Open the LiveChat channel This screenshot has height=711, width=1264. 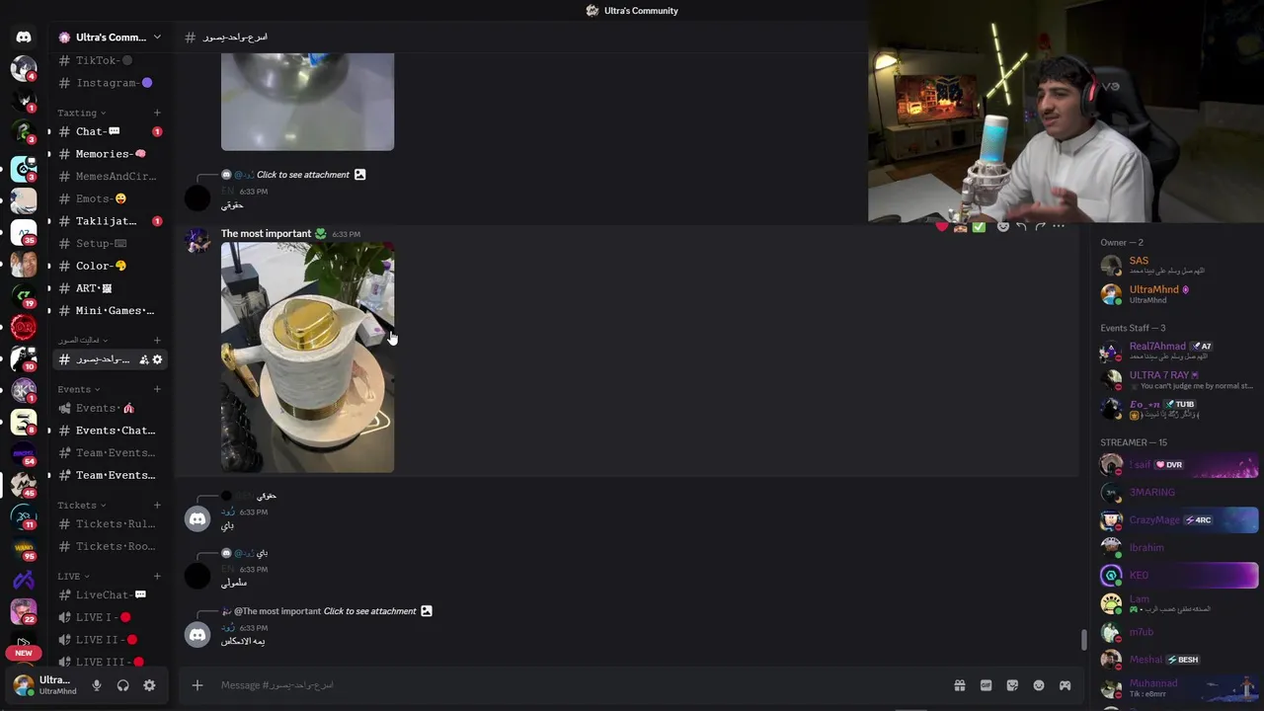[109, 594]
